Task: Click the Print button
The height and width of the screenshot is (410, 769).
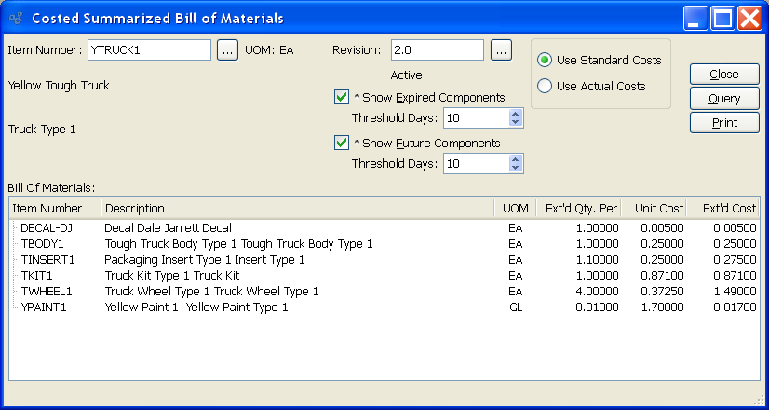Action: pos(724,123)
